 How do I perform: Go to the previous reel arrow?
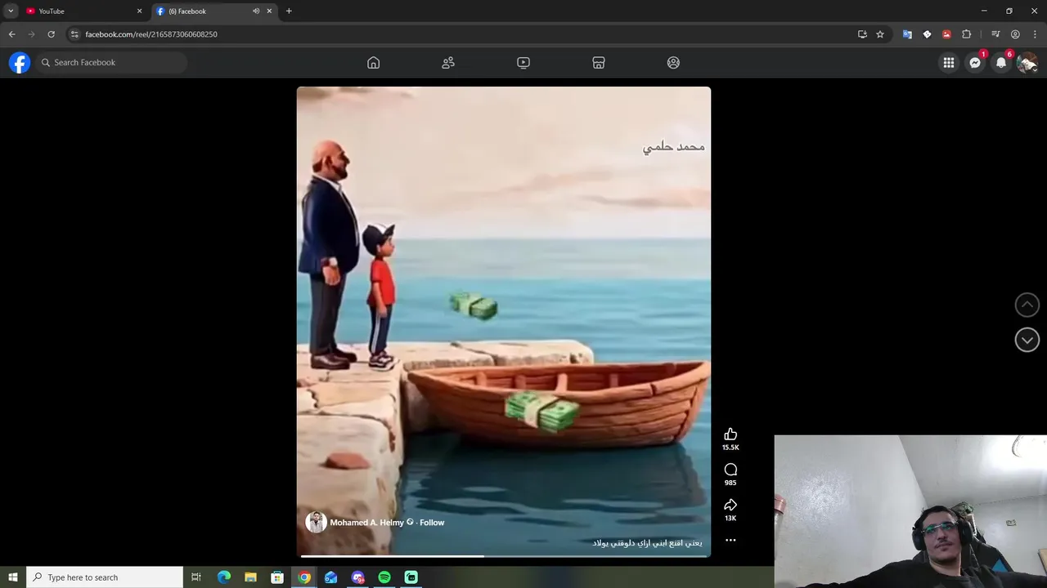pyautogui.click(x=1027, y=305)
